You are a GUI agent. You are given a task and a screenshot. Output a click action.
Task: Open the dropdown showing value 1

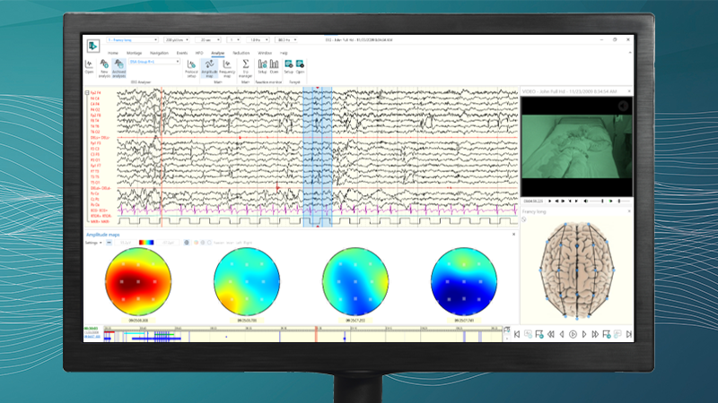(x=233, y=40)
